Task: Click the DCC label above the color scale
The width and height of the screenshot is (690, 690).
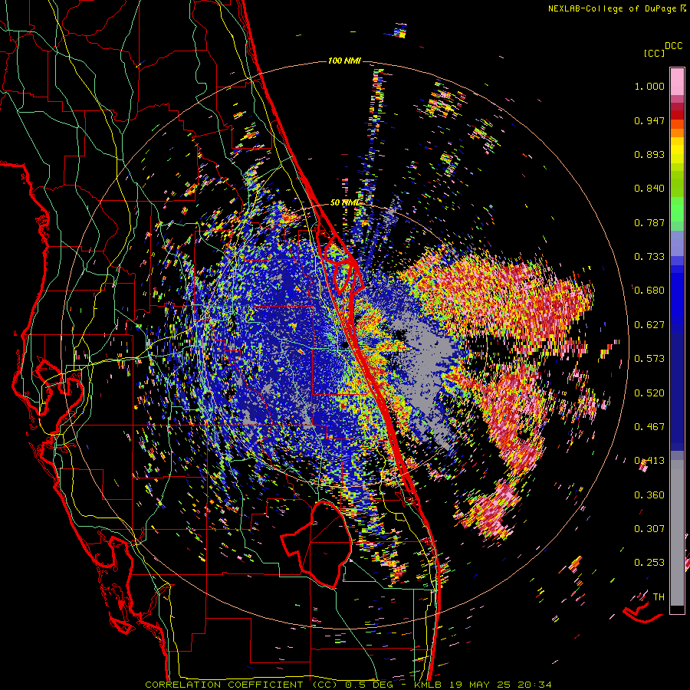Action: tap(673, 46)
